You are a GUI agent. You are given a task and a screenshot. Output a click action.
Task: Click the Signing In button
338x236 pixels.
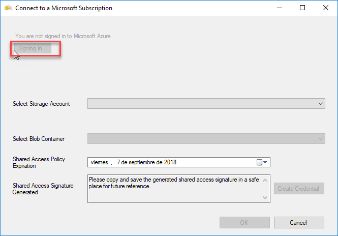[32, 48]
